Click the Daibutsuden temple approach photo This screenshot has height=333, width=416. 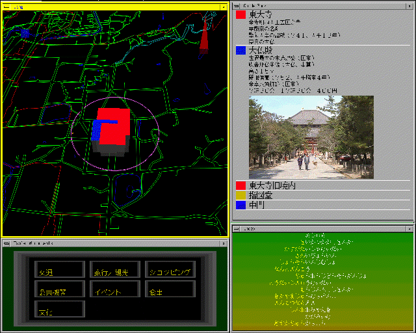311,137
